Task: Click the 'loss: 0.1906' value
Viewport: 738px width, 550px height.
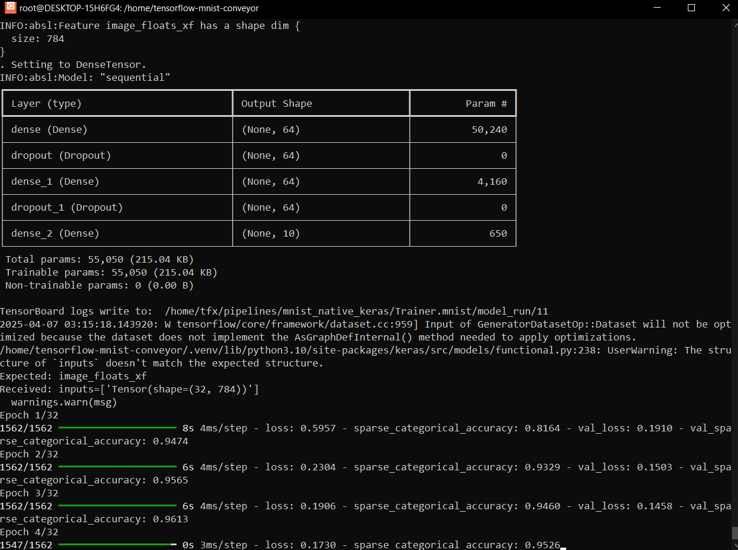Action: click(x=301, y=506)
